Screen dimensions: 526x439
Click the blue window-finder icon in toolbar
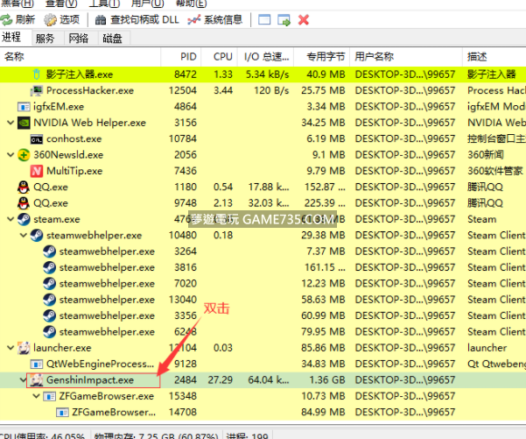click(263, 19)
